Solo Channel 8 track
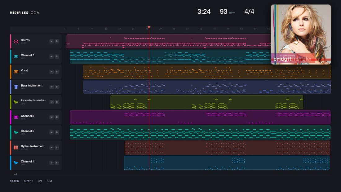This screenshot has width=341, height=192. pyautogui.click(x=57, y=117)
